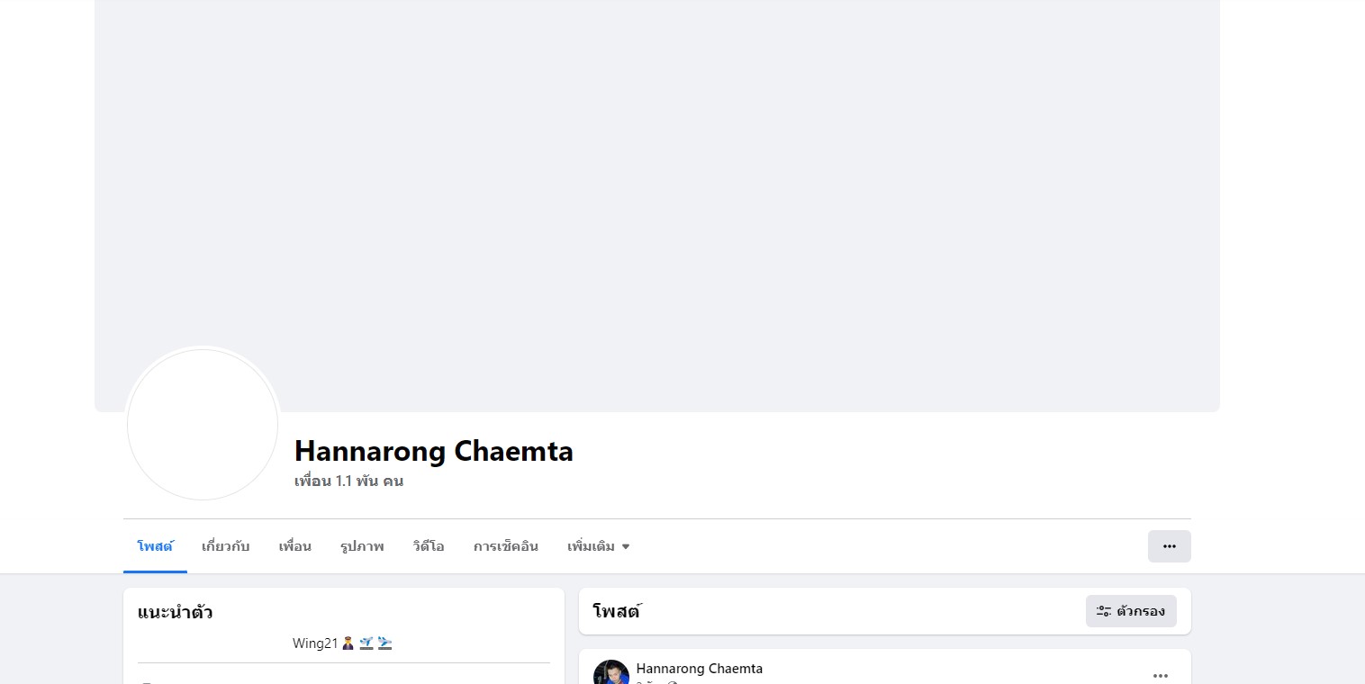
Task: Open the round profile picture placeholder
Action: [x=203, y=425]
